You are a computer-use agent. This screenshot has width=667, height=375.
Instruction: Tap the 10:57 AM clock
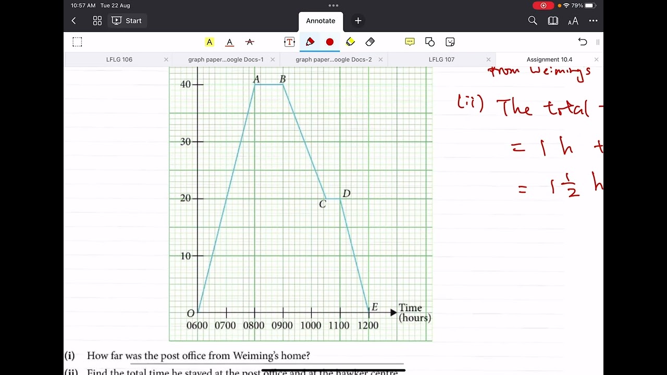[83, 5]
